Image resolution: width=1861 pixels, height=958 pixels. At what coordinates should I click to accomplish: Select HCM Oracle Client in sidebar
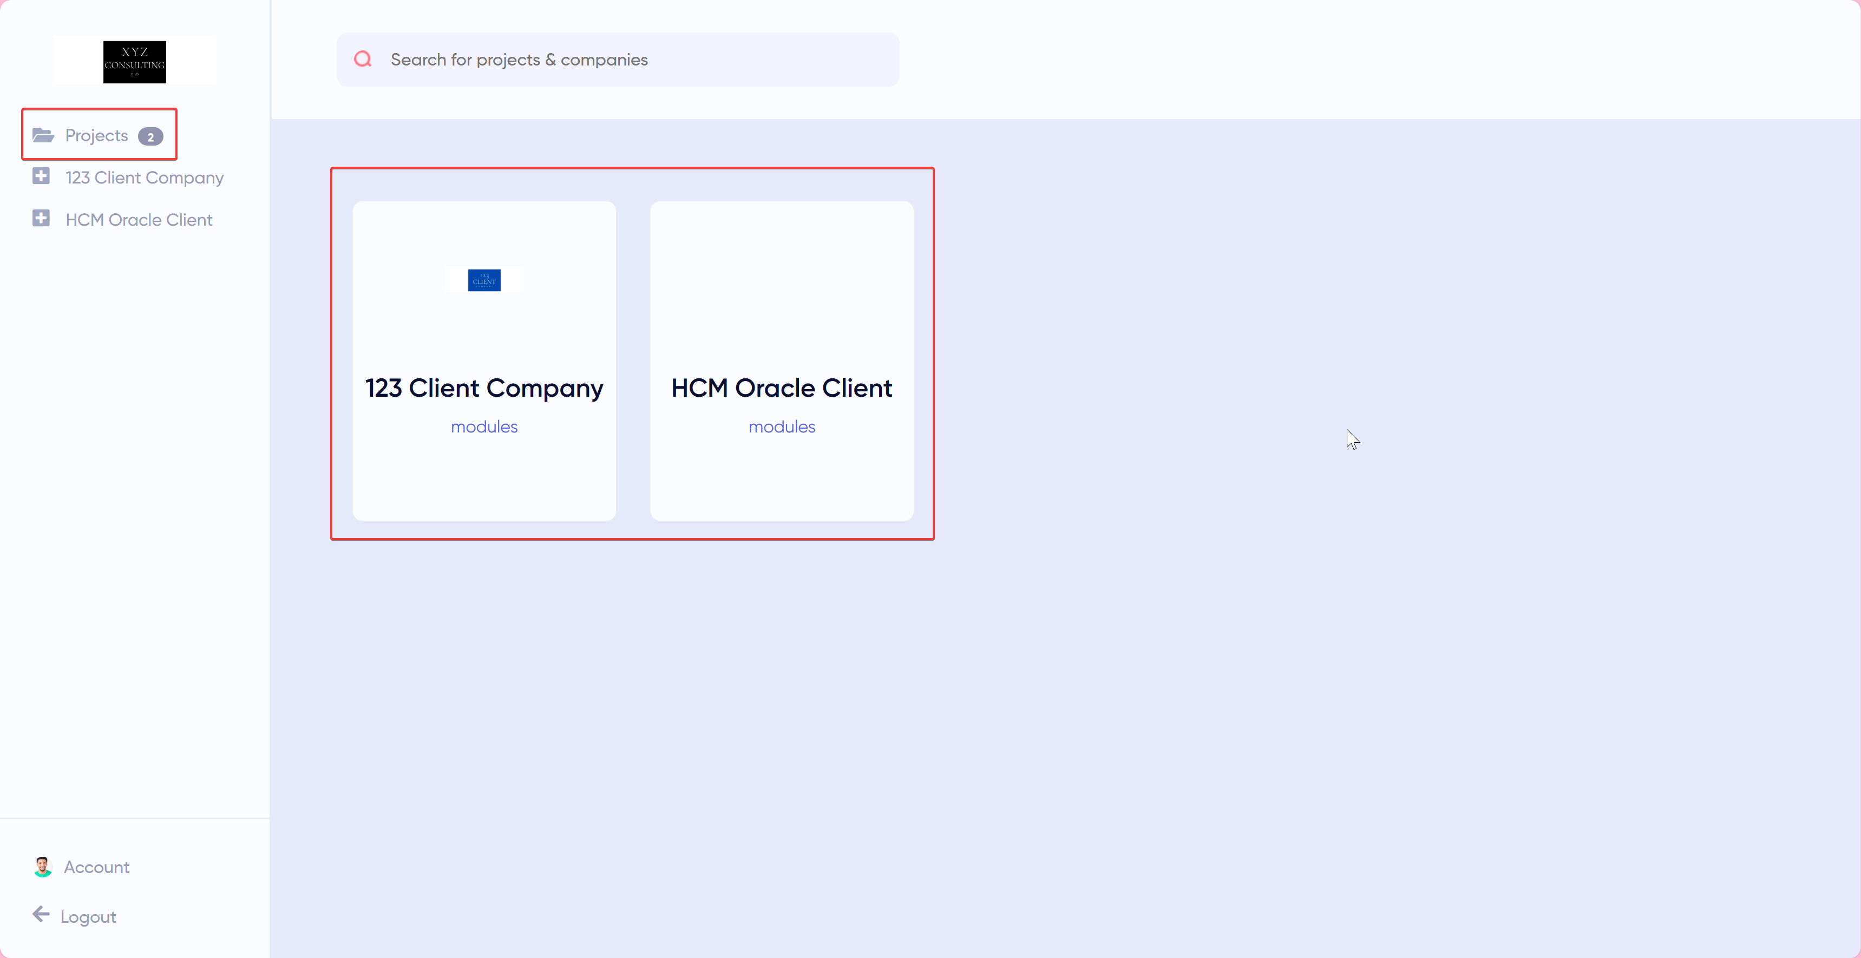(x=139, y=220)
